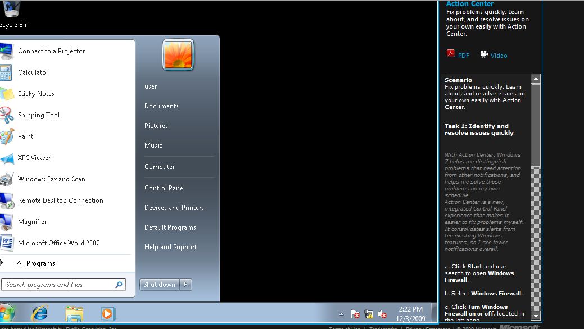584x329 pixels.
Task: Click the Scenario heading text
Action: coord(458,80)
